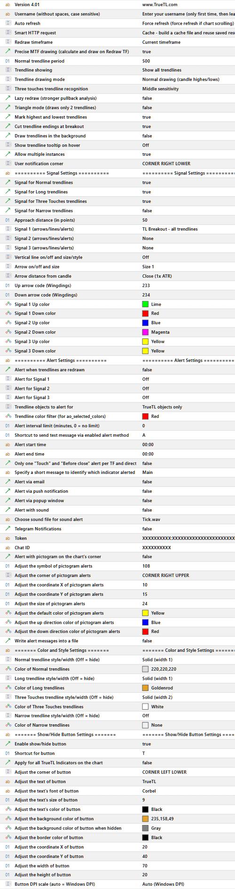The height and width of the screenshot is (889, 235).
Task: Pick the Magenta swatch for Signal 2 Down color
Action: [x=145, y=332]
